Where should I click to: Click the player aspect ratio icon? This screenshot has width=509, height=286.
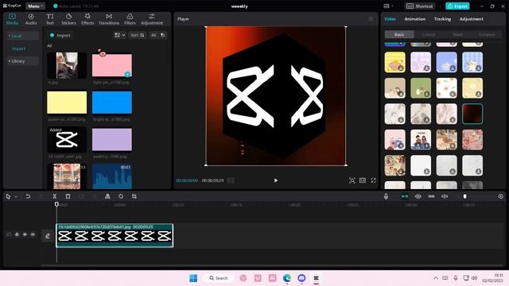tap(363, 180)
